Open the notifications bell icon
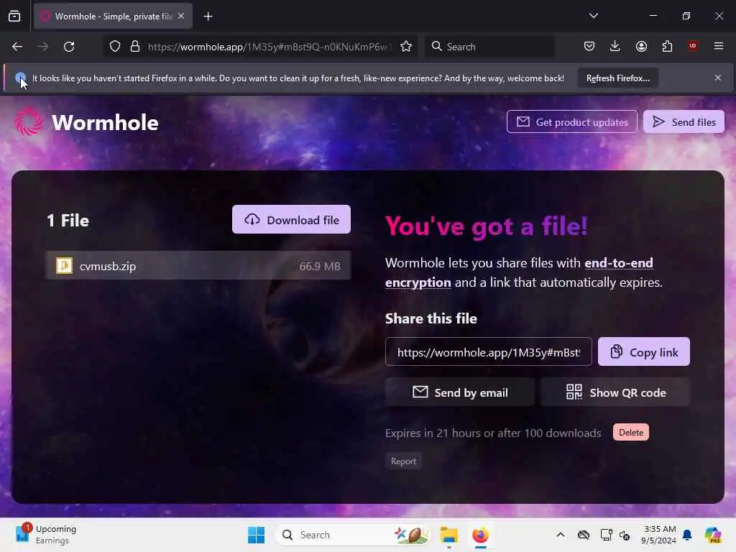Viewport: 736px width, 552px height. pyautogui.click(x=687, y=535)
